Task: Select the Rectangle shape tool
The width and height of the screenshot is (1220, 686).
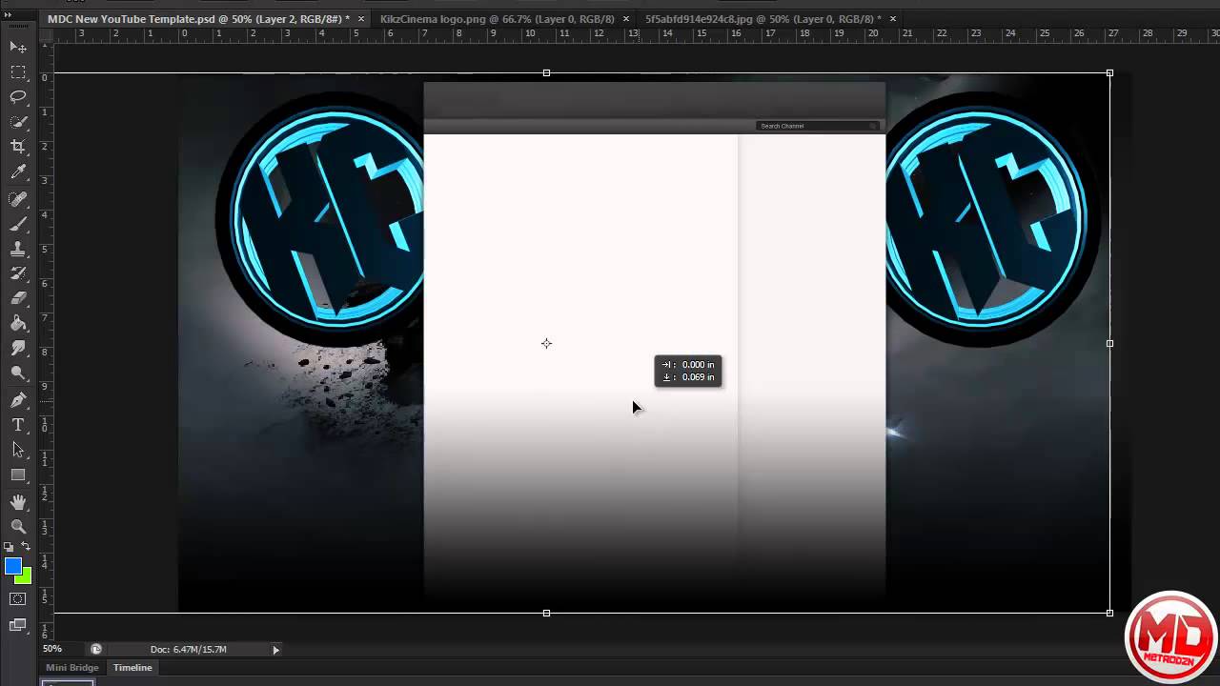Action: click(18, 474)
